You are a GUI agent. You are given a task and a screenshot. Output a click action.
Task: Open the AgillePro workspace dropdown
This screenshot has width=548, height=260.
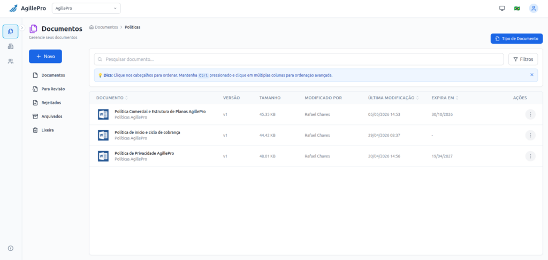86,9
